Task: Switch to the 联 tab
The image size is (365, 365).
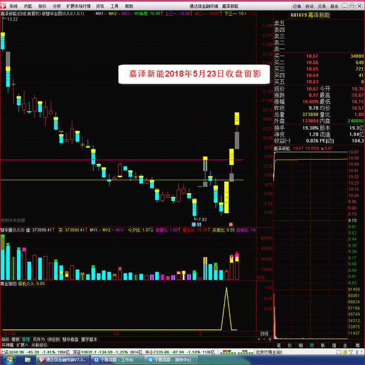Action: 323,346
